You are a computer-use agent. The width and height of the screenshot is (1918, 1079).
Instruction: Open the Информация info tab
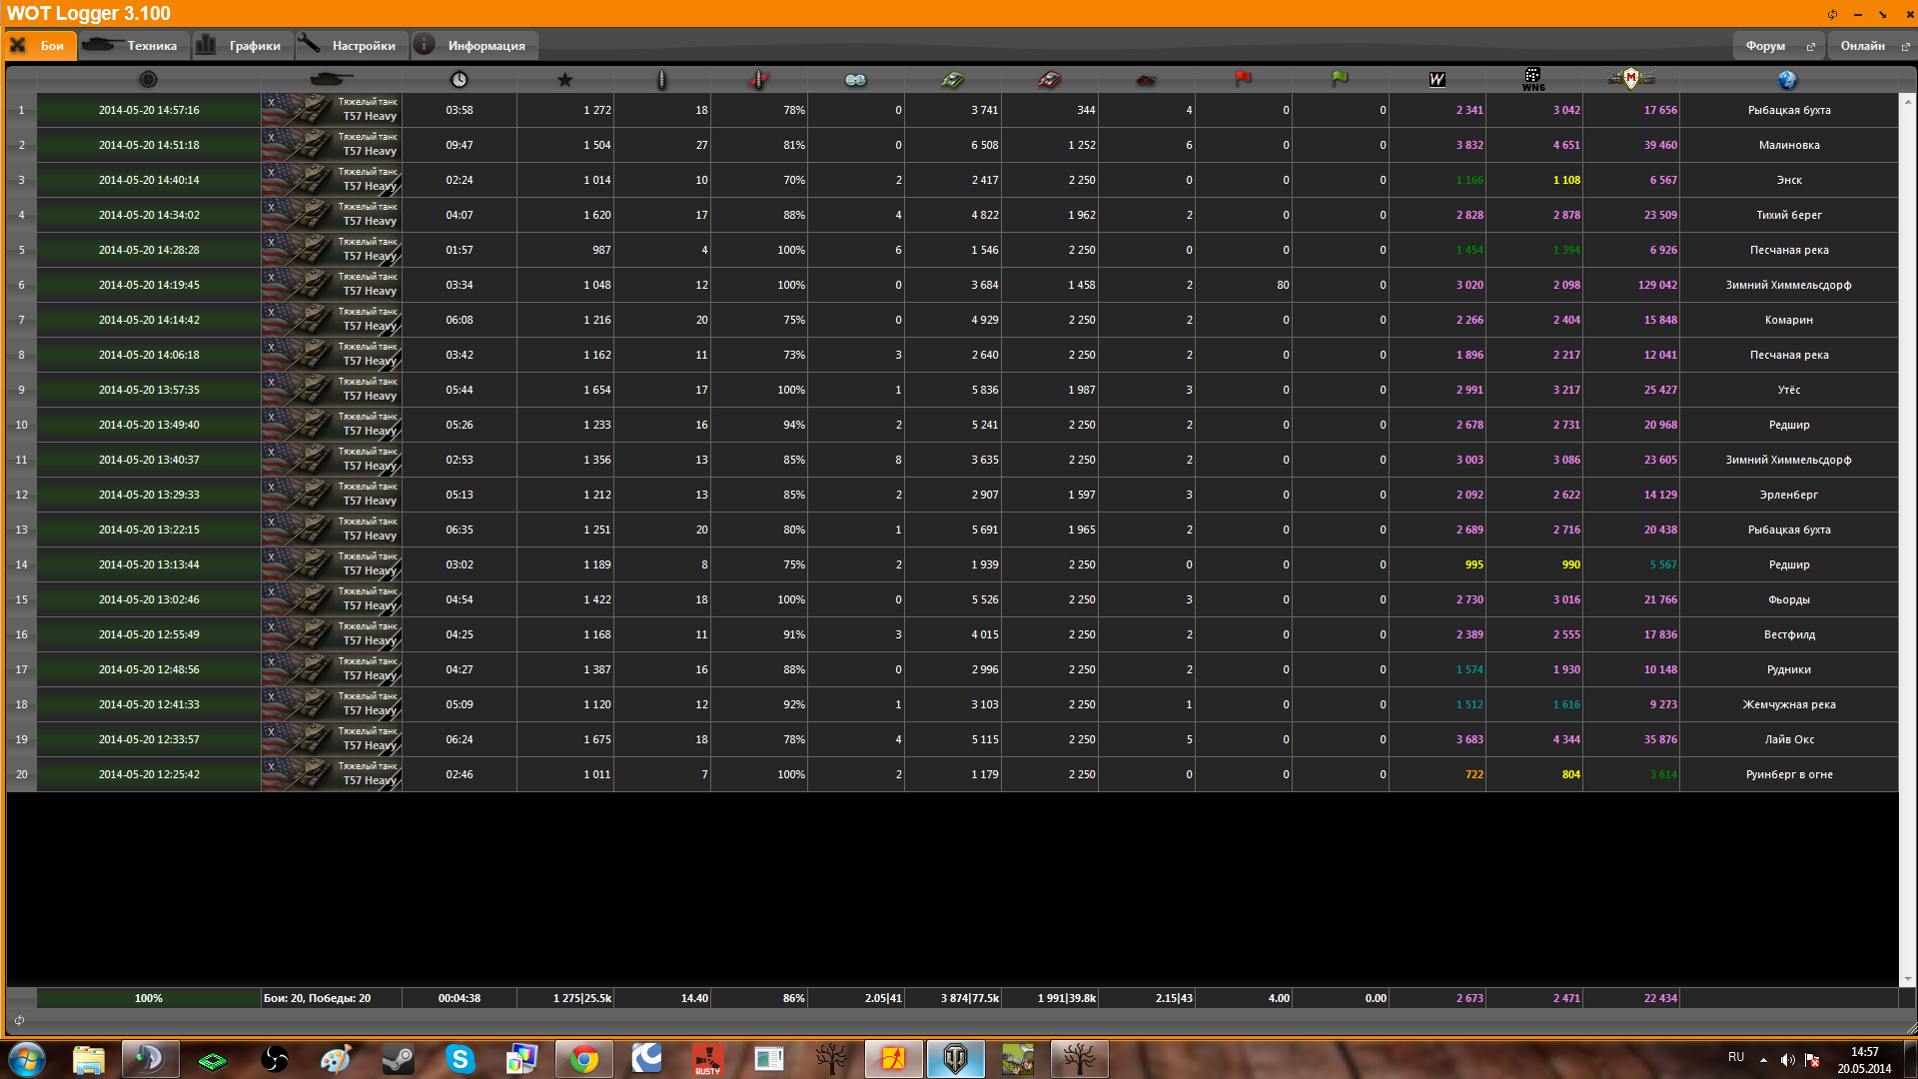coord(475,45)
